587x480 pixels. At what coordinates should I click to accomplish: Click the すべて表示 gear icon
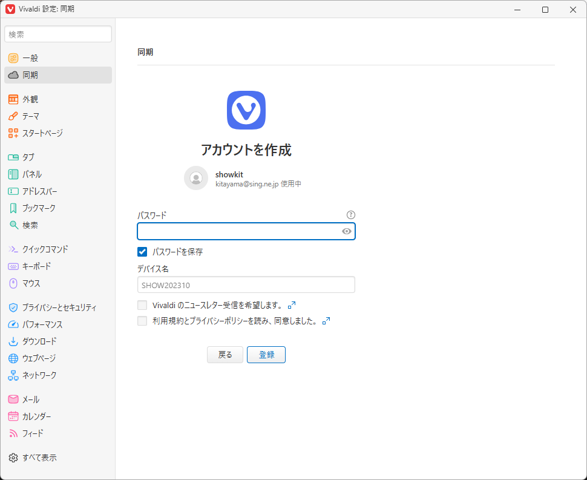[x=13, y=458]
